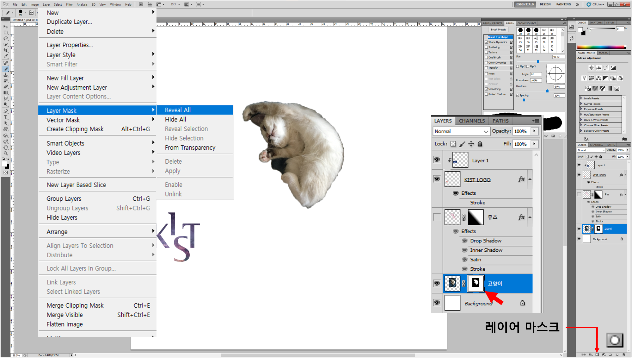This screenshot has width=632, height=358.
Task: Click the brush Hardness slider handle
Action: (x=547, y=91)
